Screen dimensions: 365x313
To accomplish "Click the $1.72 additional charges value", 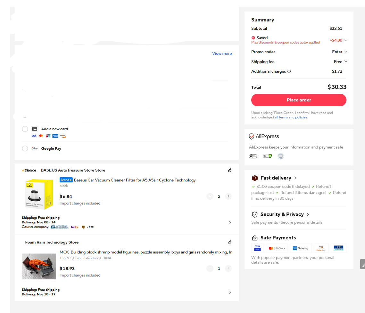I will pyautogui.click(x=337, y=71).
